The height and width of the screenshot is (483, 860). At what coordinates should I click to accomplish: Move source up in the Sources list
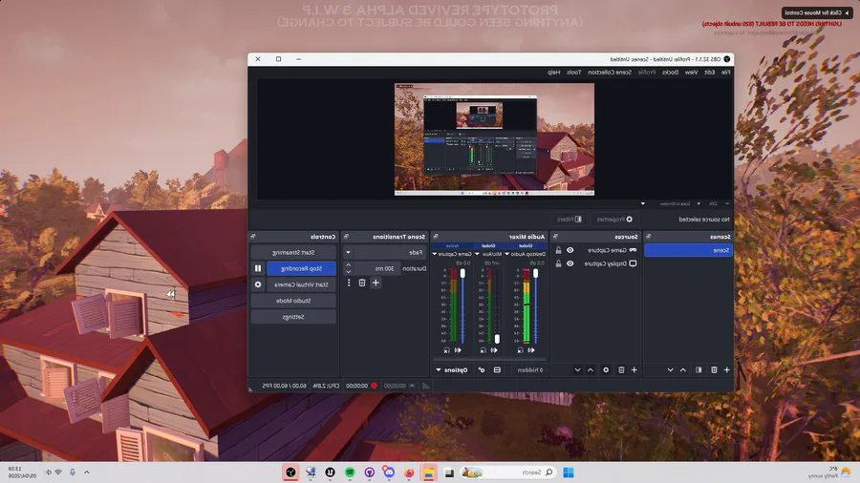pos(591,369)
